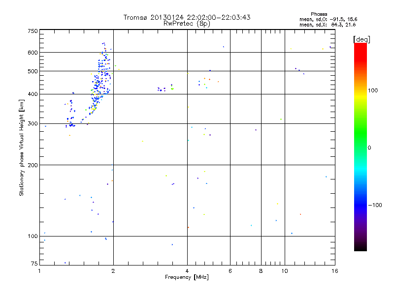Pick the black bottom of the colorbar
This screenshot has height=295, width=394.
click(360, 248)
